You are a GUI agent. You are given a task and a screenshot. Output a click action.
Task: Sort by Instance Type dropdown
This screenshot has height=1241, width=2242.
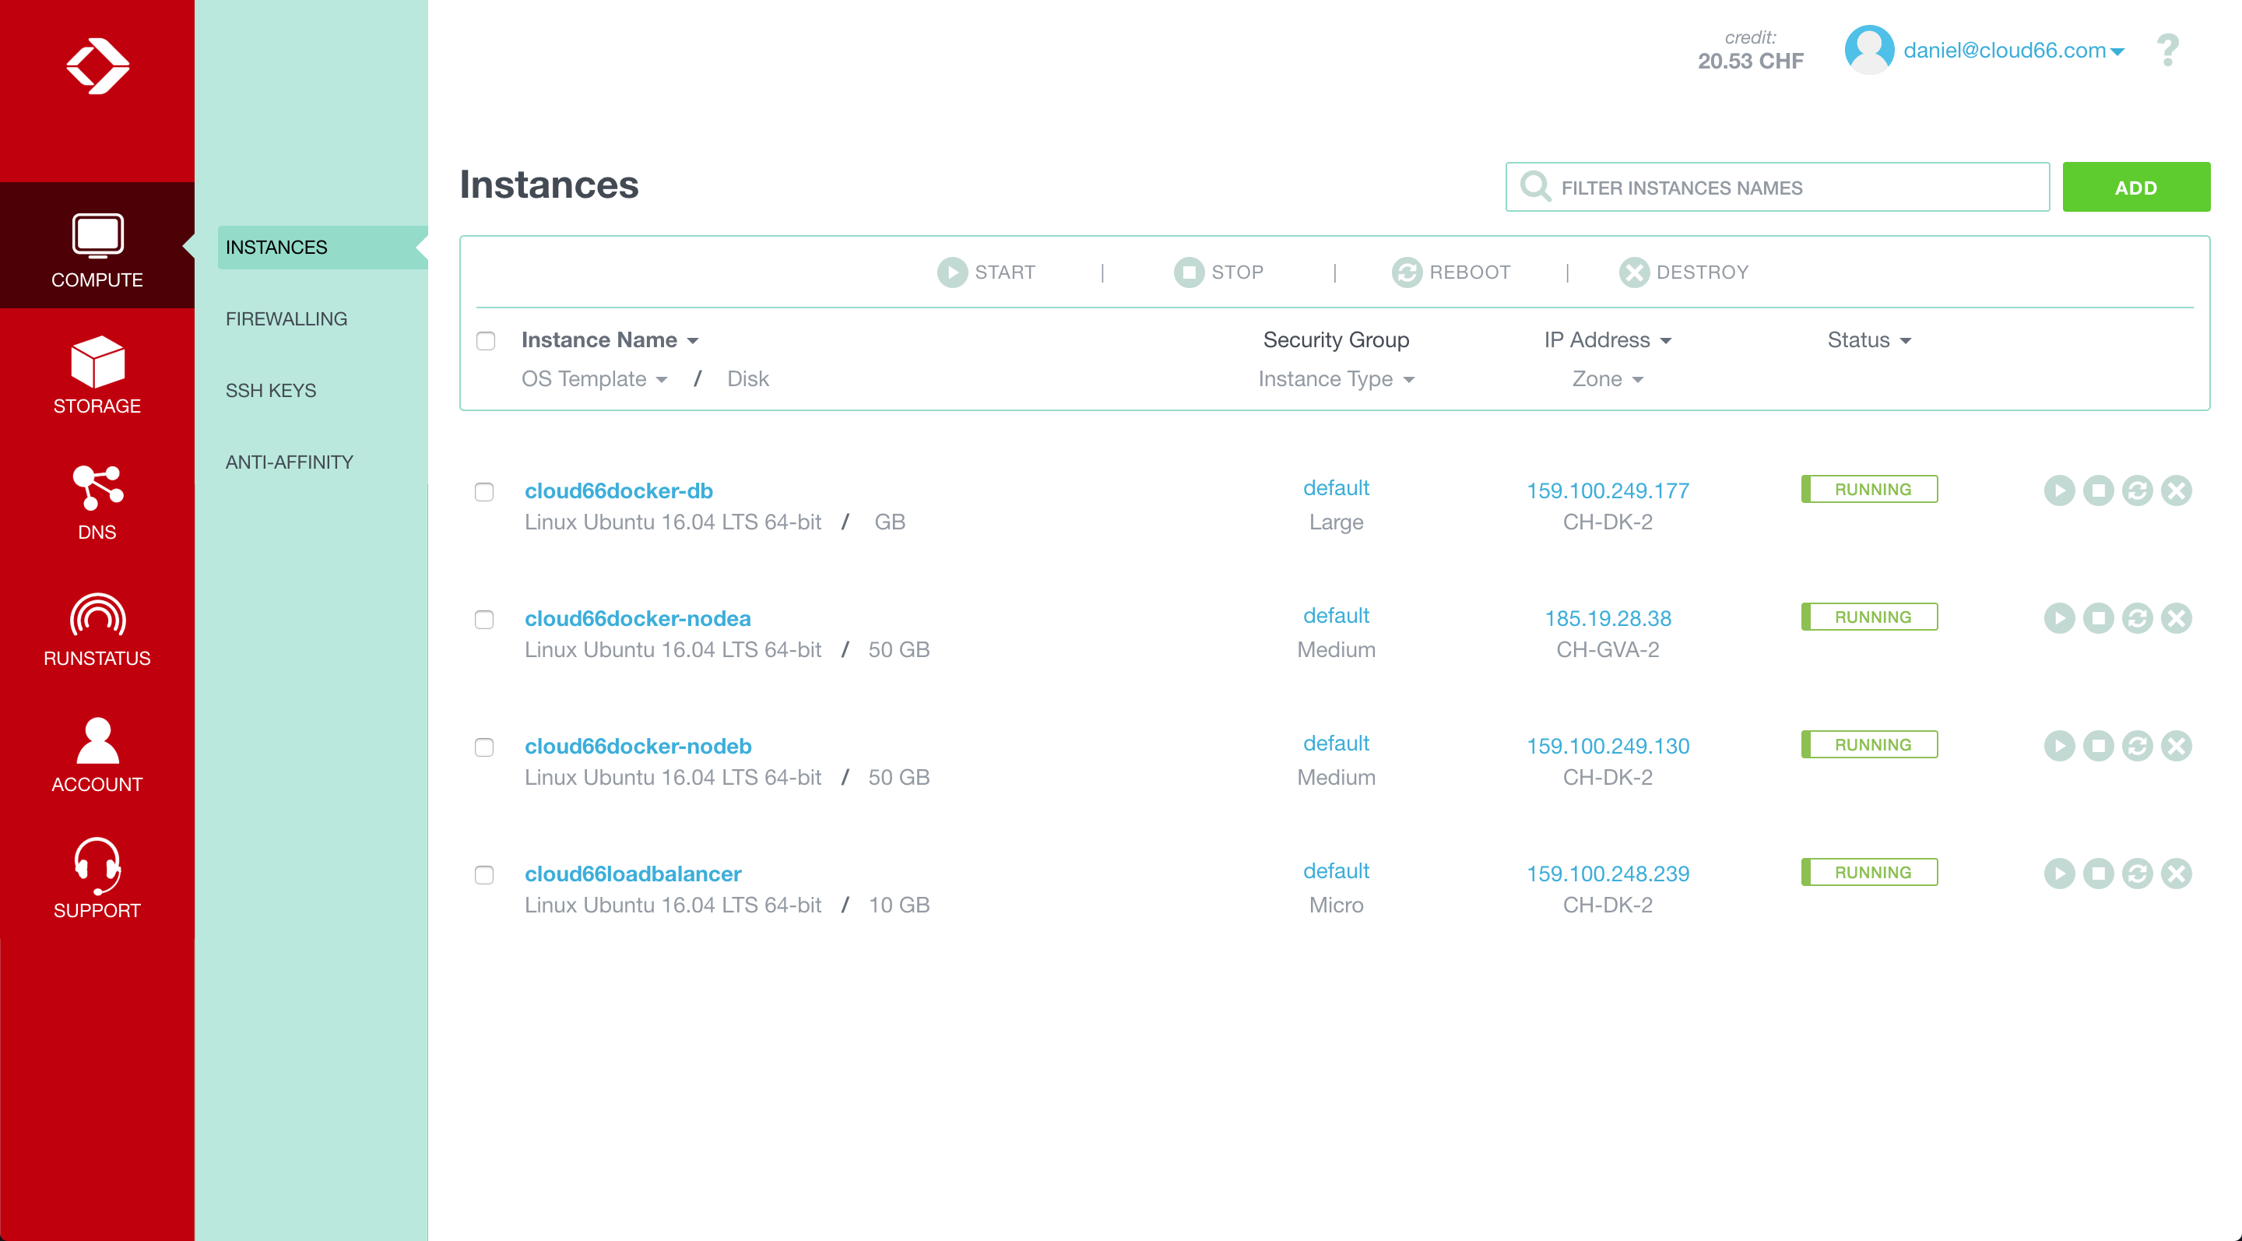(1336, 378)
